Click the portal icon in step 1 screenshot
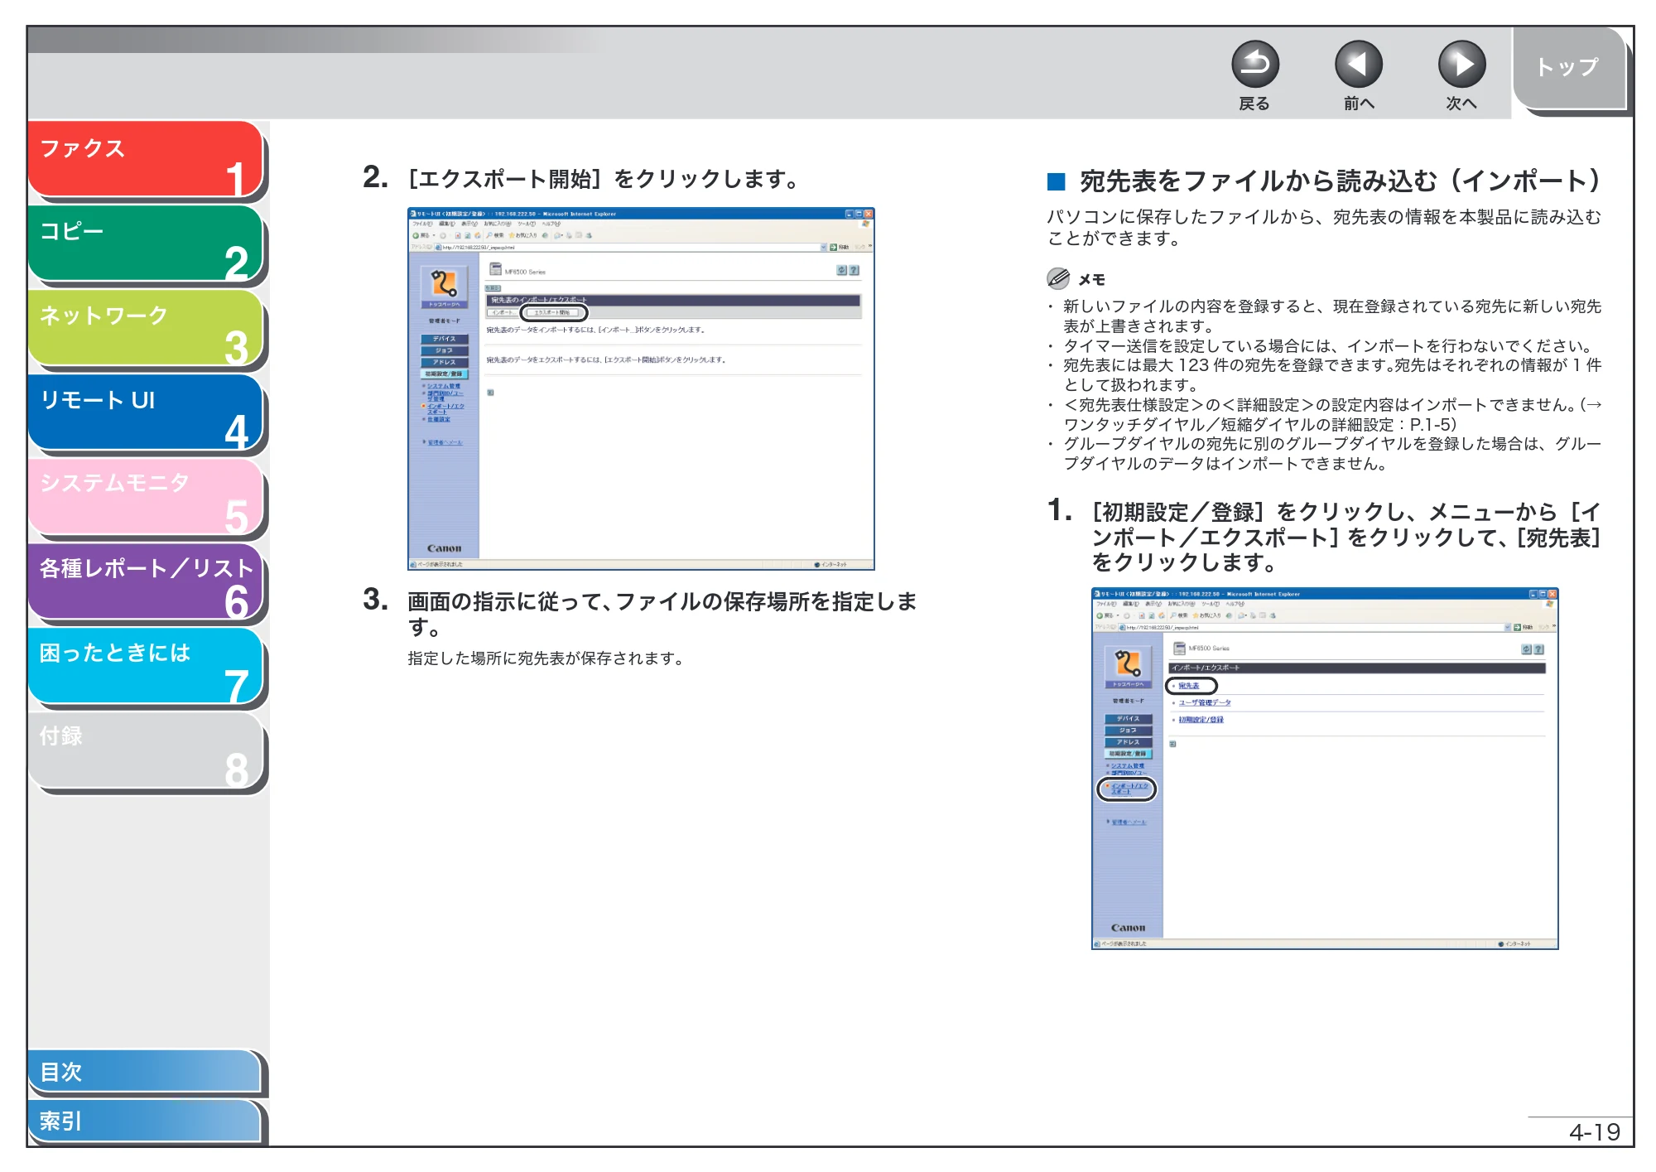Image resolution: width=1656 pixels, height=1172 pixels. point(1128,665)
